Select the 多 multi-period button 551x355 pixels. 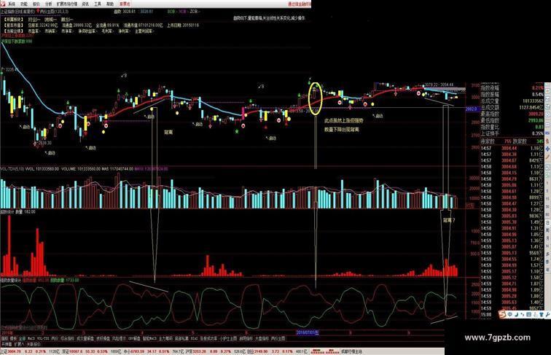[547, 254]
